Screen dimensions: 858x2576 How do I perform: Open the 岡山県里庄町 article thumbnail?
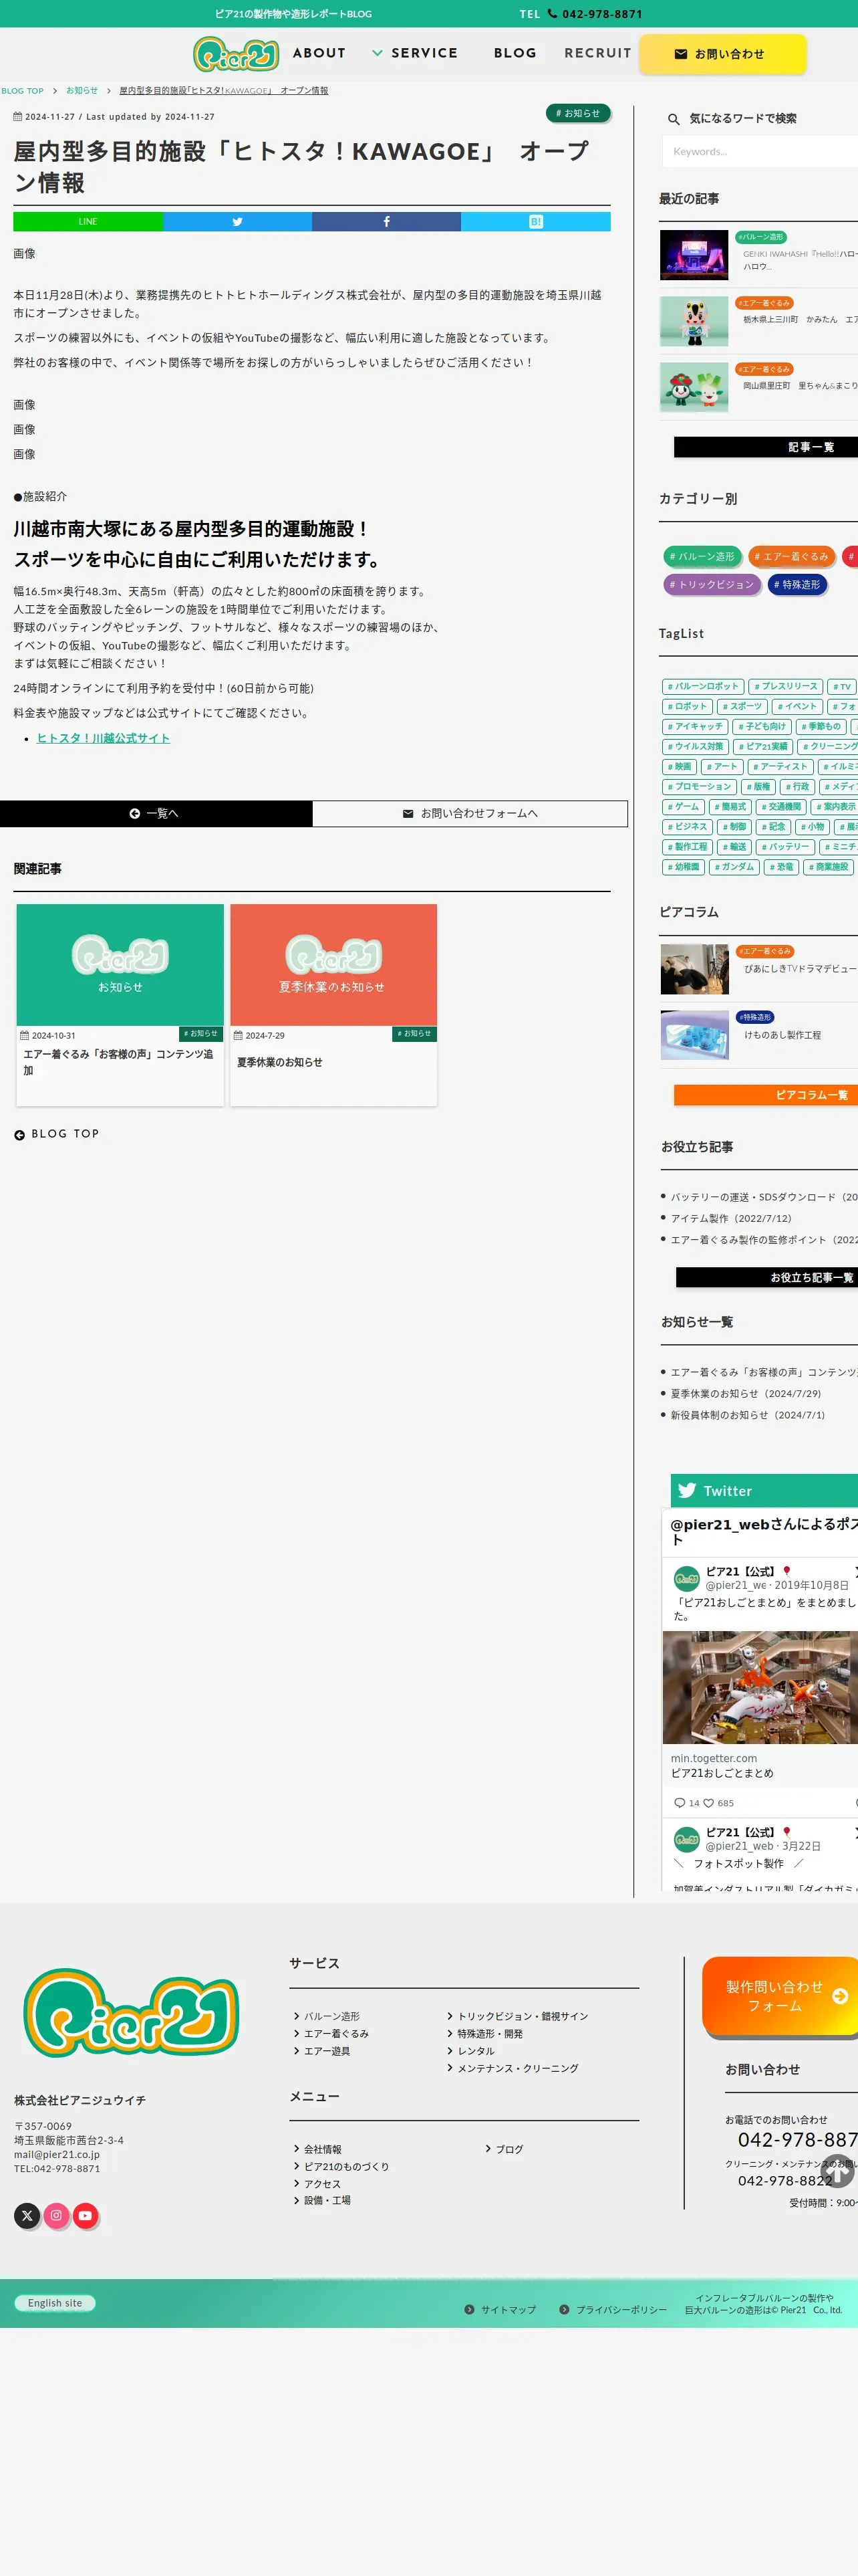(x=694, y=387)
